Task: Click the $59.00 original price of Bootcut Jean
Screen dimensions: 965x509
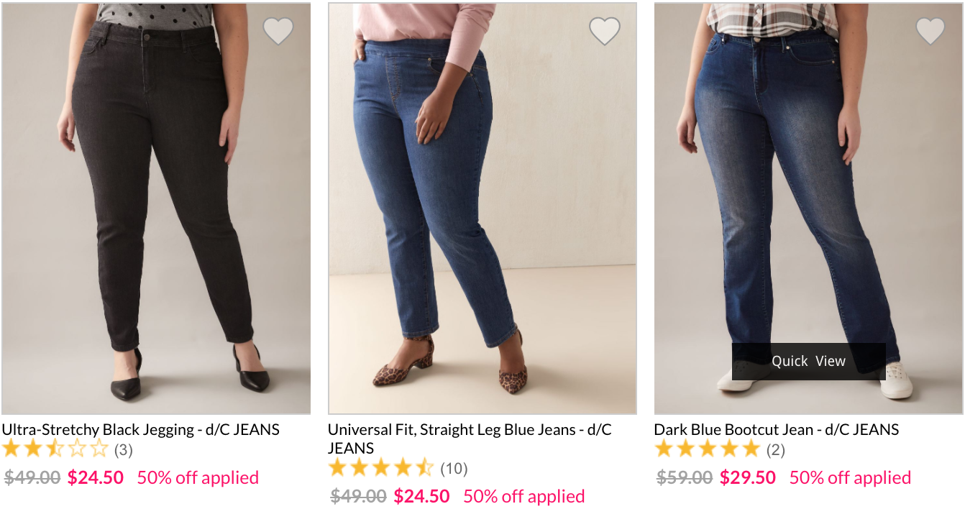Action: (x=684, y=478)
